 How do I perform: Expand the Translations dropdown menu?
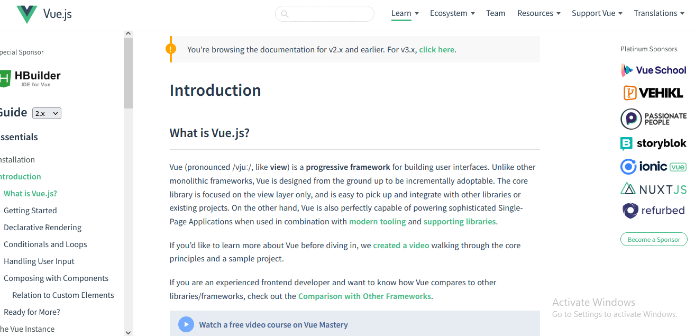click(x=659, y=13)
